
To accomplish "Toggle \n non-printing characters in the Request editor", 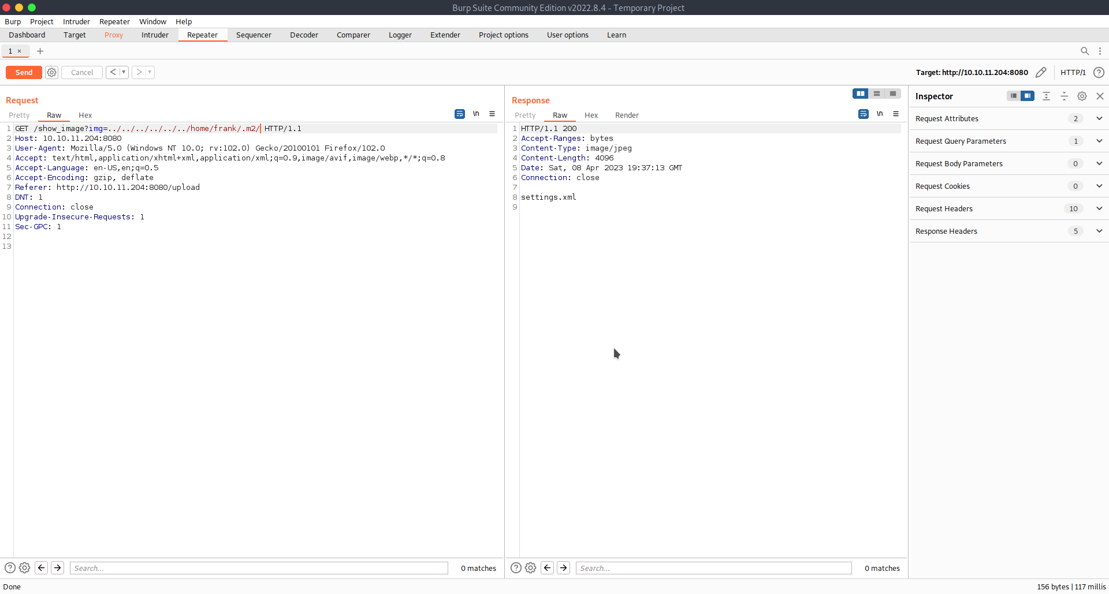I will coord(476,114).
